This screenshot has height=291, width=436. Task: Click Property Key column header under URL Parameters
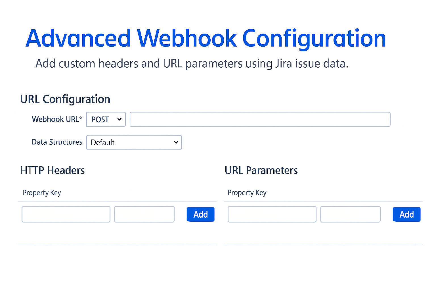tap(247, 193)
